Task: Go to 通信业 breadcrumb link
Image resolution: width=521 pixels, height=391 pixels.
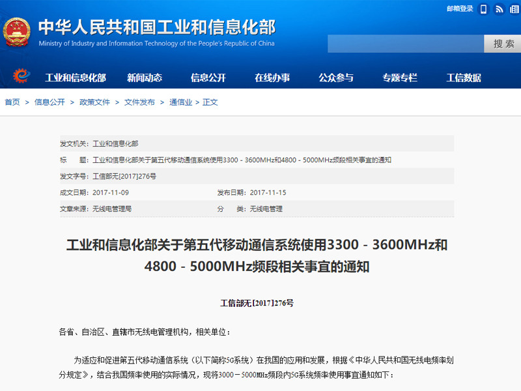Action: click(181, 102)
